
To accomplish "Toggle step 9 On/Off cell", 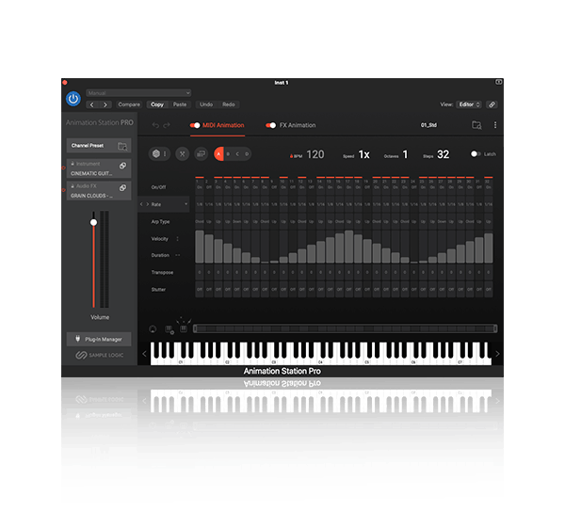I will (274, 187).
